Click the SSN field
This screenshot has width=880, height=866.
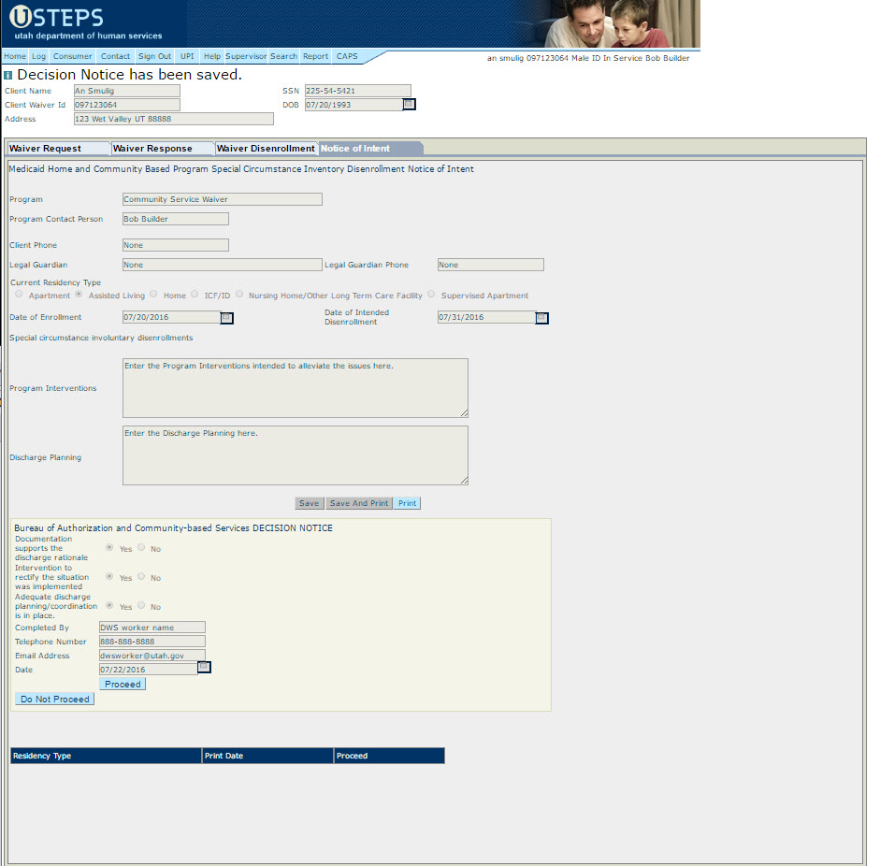point(358,91)
